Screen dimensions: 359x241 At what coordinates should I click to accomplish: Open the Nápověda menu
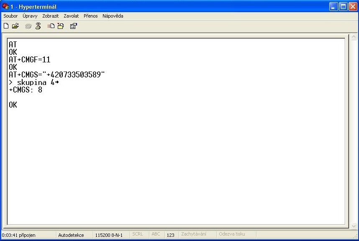(x=113, y=16)
